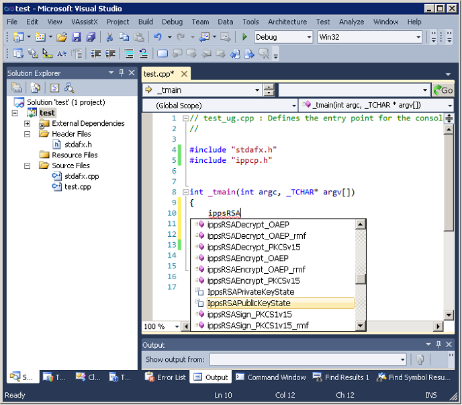Close the test.cpp editor tab

point(183,74)
